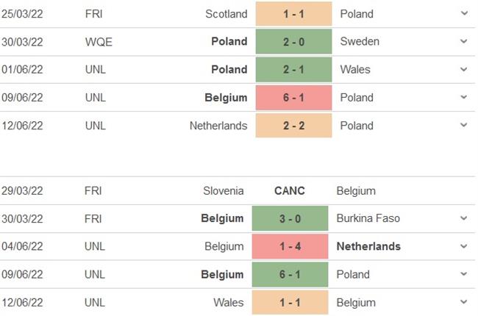
Task: Expand the Belgium vs Burkina Faso match
Action: [x=463, y=218]
